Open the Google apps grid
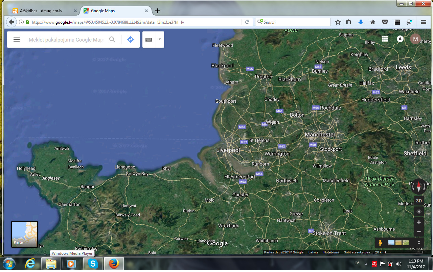This screenshot has width=433, height=272. tap(385, 39)
